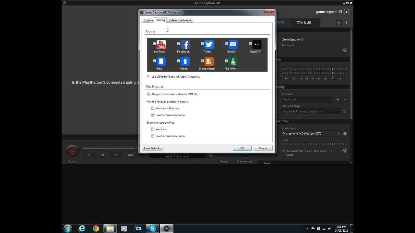Click the File (MP4) PRO icon
The image size is (415, 233).
[x=233, y=61]
